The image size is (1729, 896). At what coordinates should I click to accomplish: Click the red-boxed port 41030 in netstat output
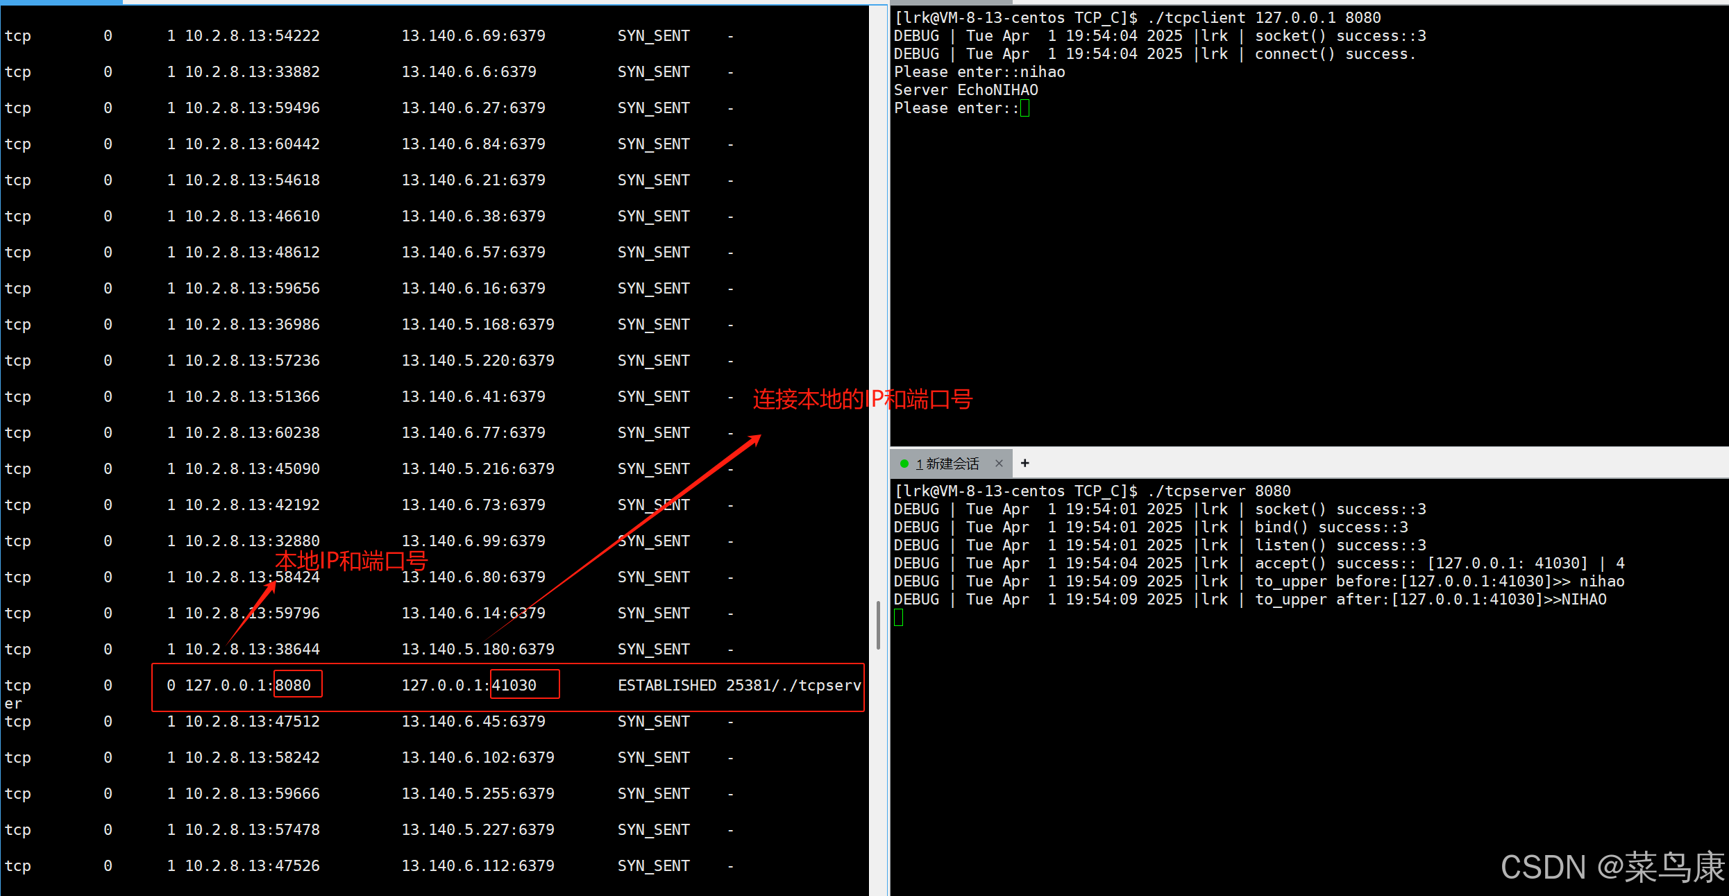(514, 685)
